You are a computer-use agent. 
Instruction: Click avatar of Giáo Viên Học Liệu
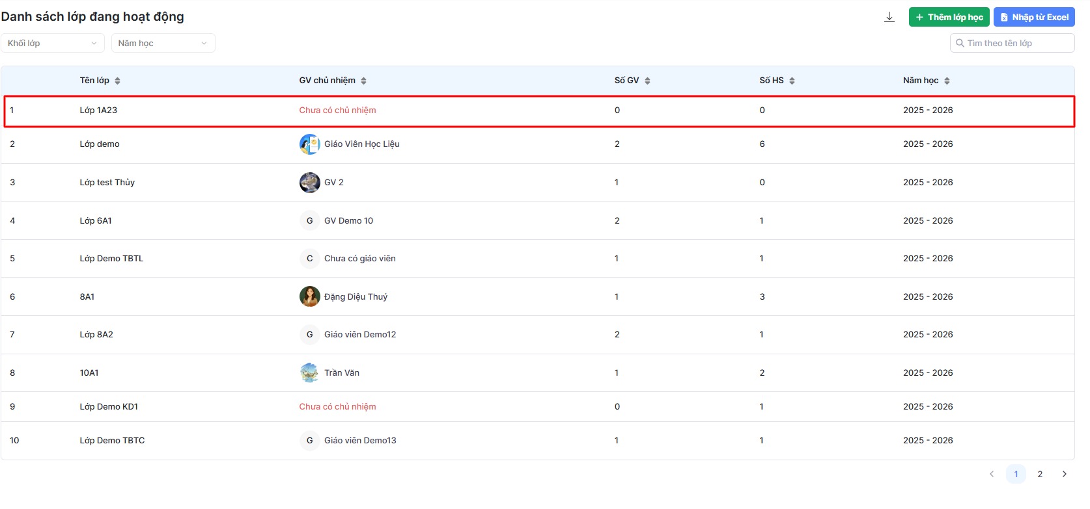click(309, 144)
